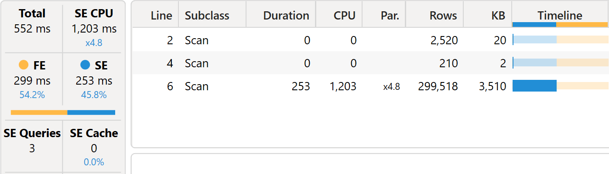The width and height of the screenshot is (609, 174).
Task: Select the Scan row on line 2
Action: 370,40
